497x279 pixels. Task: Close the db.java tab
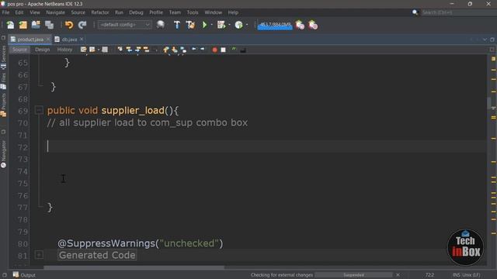coord(82,39)
